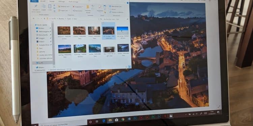Switch to the Affichage ribbon tab
This screenshot has height=126, width=253.
61,1
